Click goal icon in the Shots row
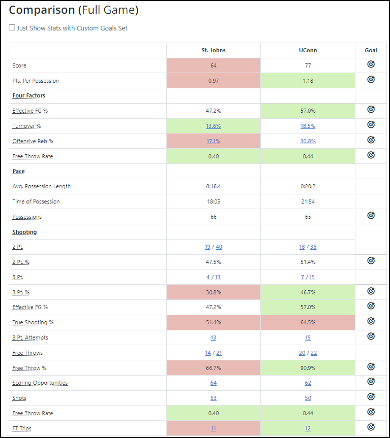The width and height of the screenshot is (390, 438). coord(371,397)
